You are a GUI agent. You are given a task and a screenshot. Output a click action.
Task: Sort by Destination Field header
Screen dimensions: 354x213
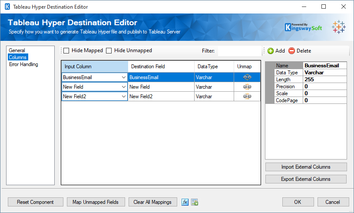click(161, 67)
